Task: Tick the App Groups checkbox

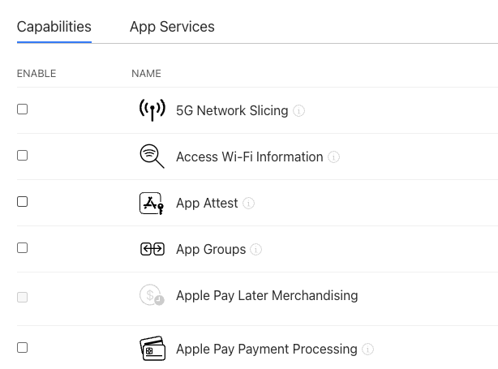Action: [22, 248]
